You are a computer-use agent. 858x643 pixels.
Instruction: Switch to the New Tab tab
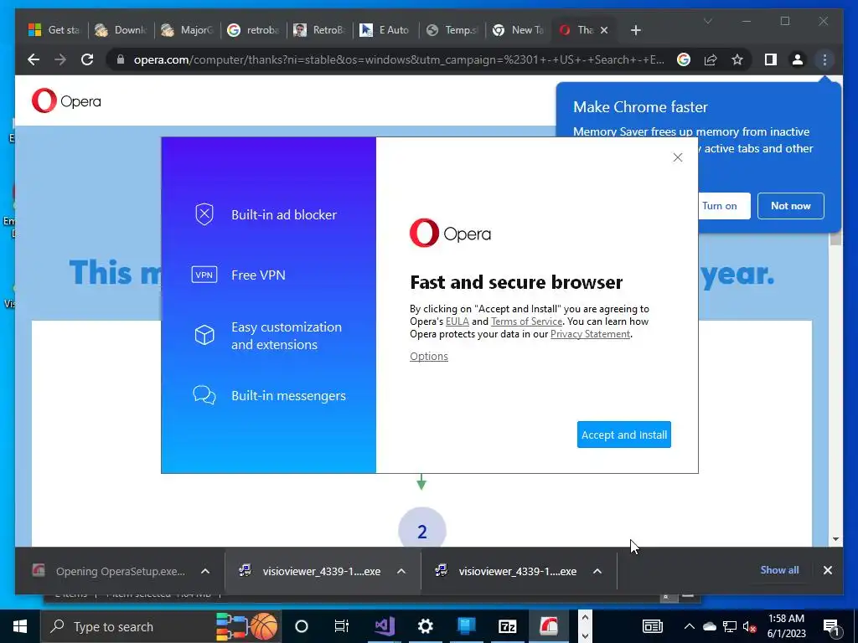518,30
